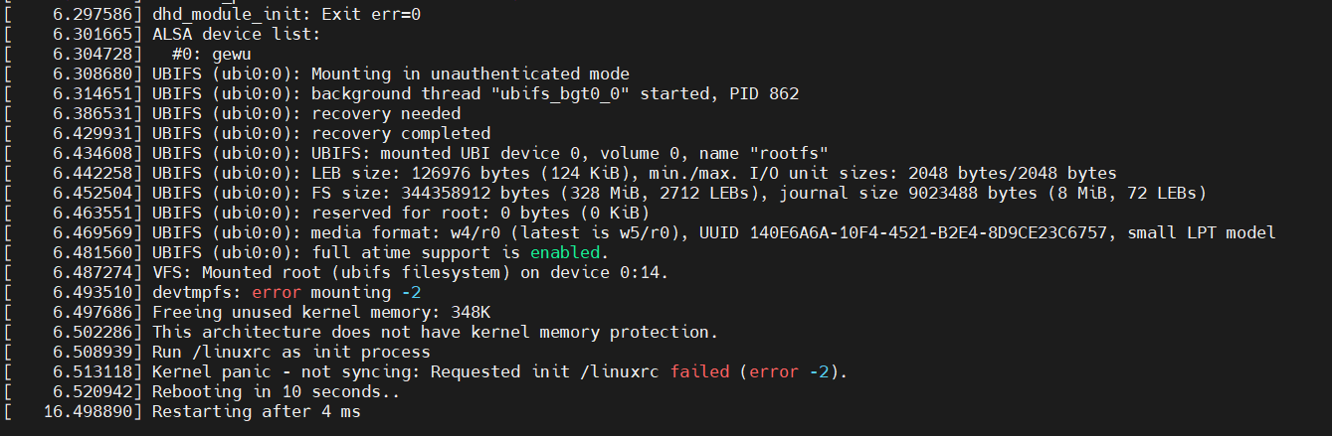
Task: Click the red "failed" word in the kernel panic line
Action: (700, 371)
